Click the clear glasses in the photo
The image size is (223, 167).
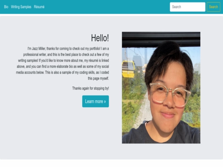[x=170, y=94]
